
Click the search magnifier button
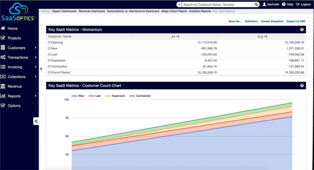(x=256, y=5)
